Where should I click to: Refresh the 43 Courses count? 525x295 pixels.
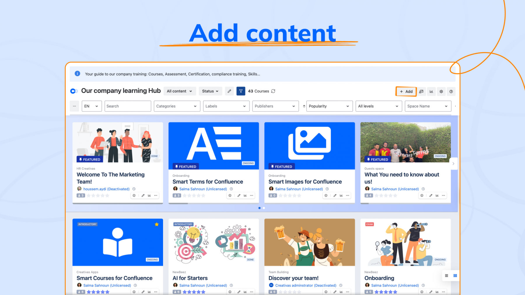click(x=273, y=91)
